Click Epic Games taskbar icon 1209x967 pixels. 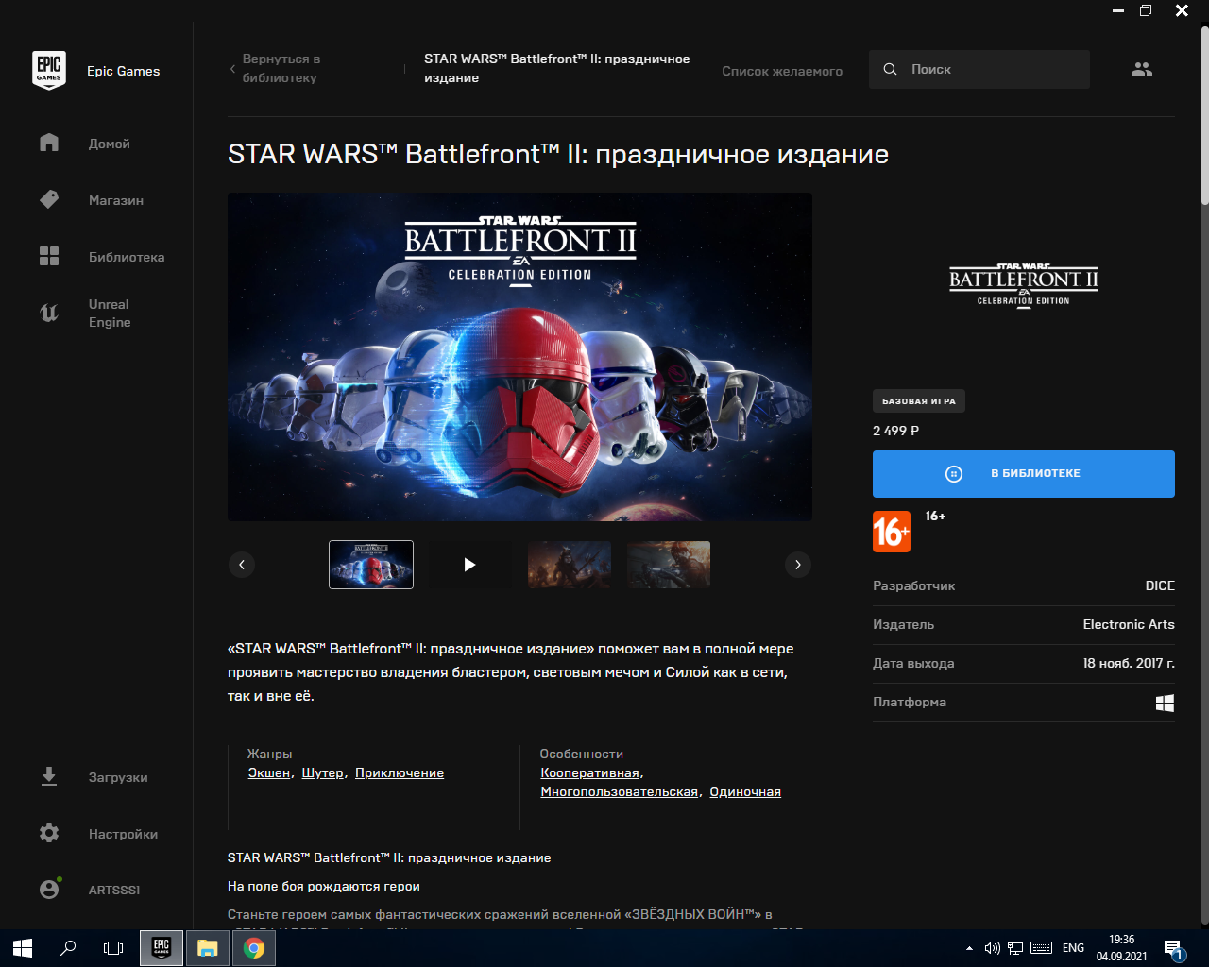click(x=162, y=948)
